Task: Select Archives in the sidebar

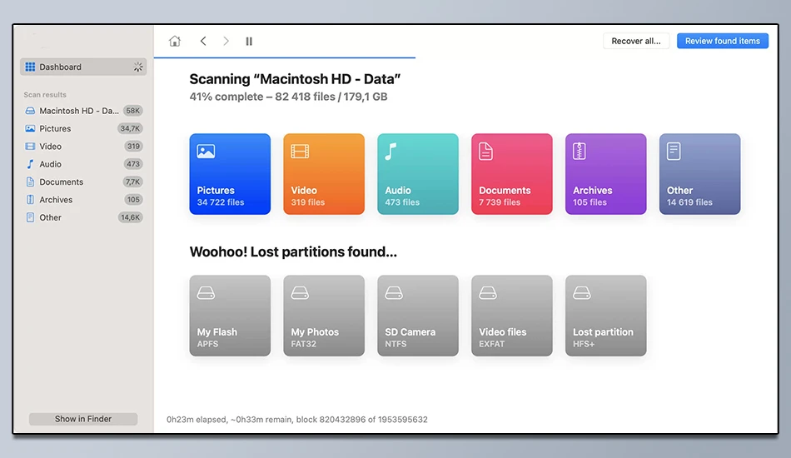Action: [83, 200]
